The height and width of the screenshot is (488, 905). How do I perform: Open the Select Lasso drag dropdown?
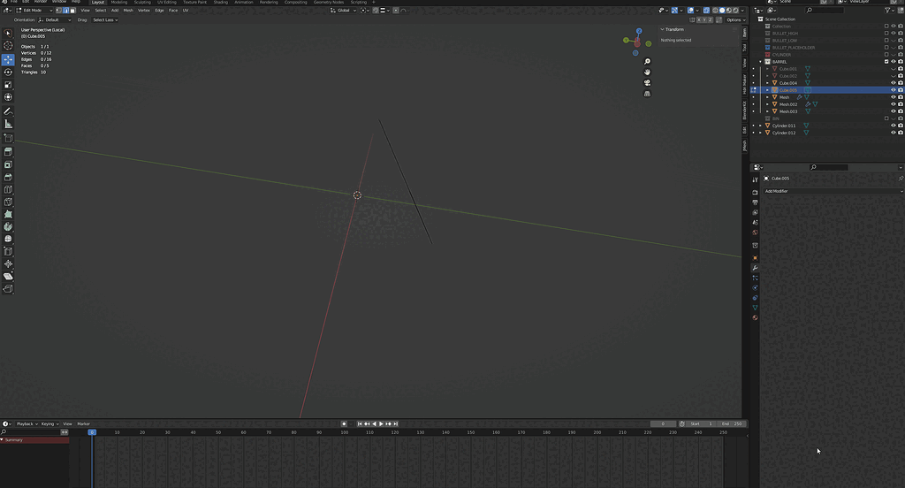[105, 19]
